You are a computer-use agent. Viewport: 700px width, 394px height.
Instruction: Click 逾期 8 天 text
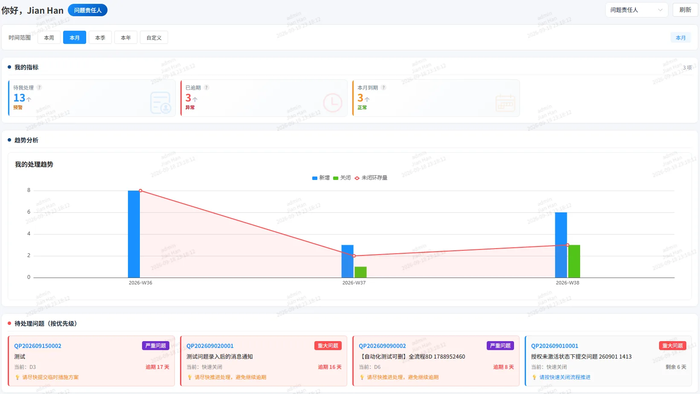click(503, 367)
